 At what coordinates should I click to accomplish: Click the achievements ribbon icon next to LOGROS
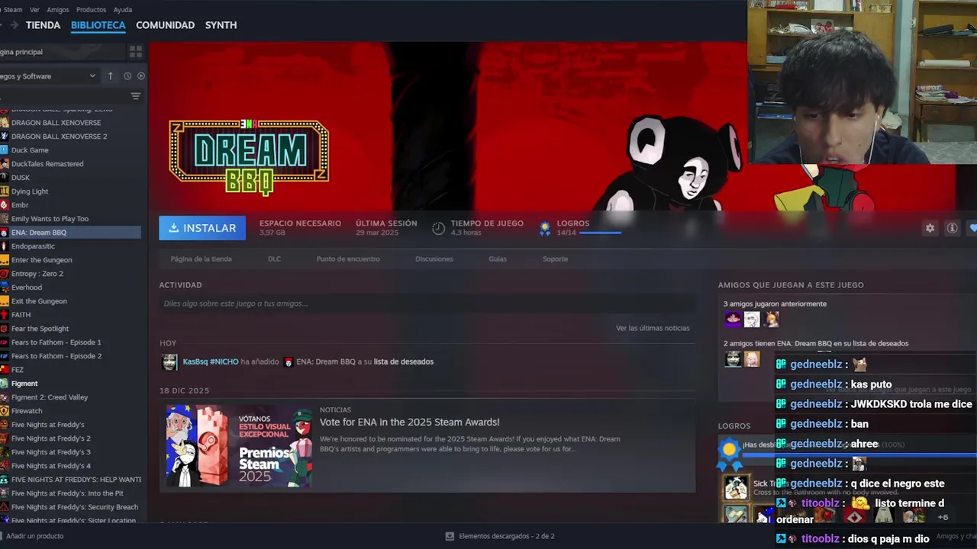(x=545, y=228)
